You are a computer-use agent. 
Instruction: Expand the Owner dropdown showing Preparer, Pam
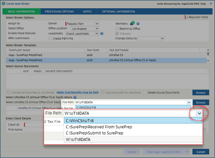pyautogui.click(x=97, y=24)
